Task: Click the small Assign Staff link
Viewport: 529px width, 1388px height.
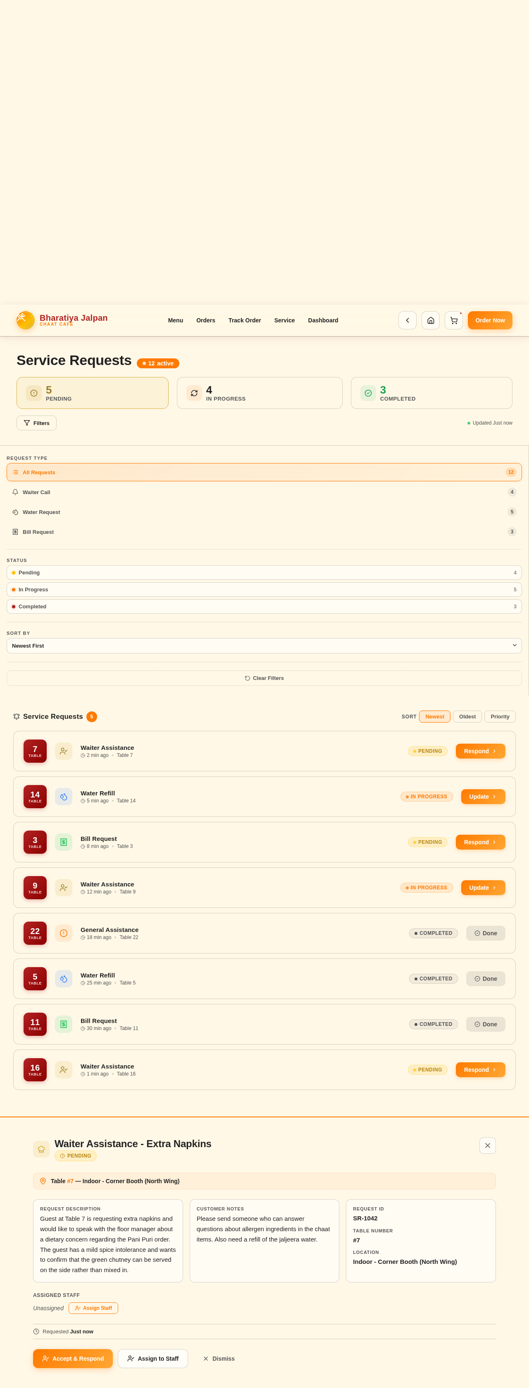Action: (x=93, y=1308)
